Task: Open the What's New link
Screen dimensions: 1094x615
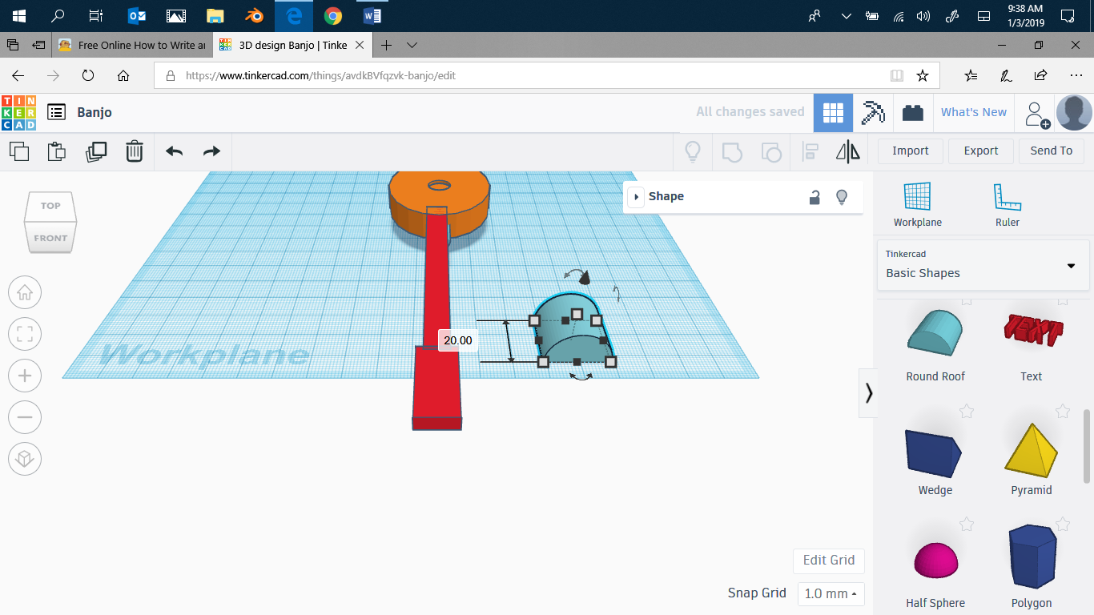Action: tap(974, 112)
